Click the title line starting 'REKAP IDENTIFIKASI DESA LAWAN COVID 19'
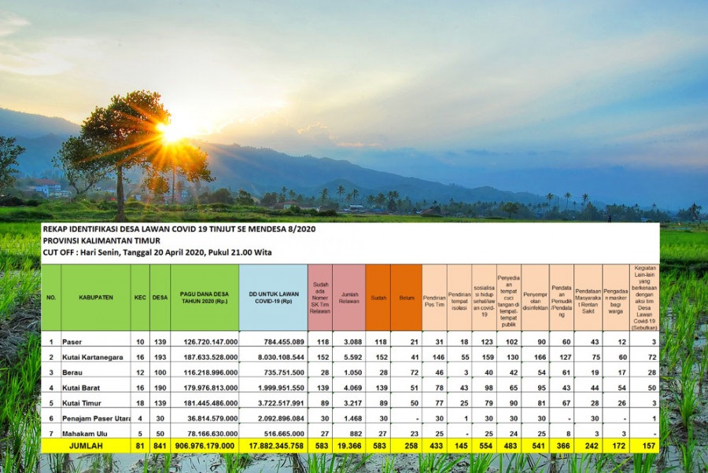 [x=179, y=229]
